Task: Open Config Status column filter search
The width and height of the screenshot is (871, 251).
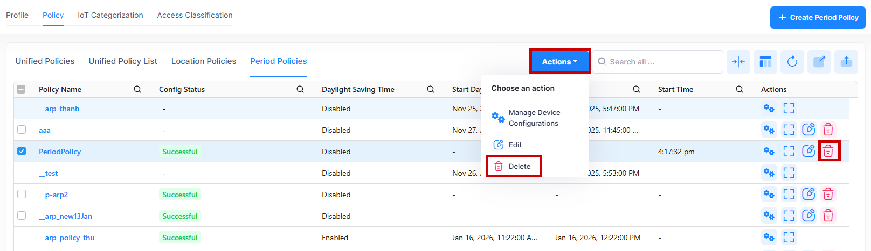Action: point(300,89)
